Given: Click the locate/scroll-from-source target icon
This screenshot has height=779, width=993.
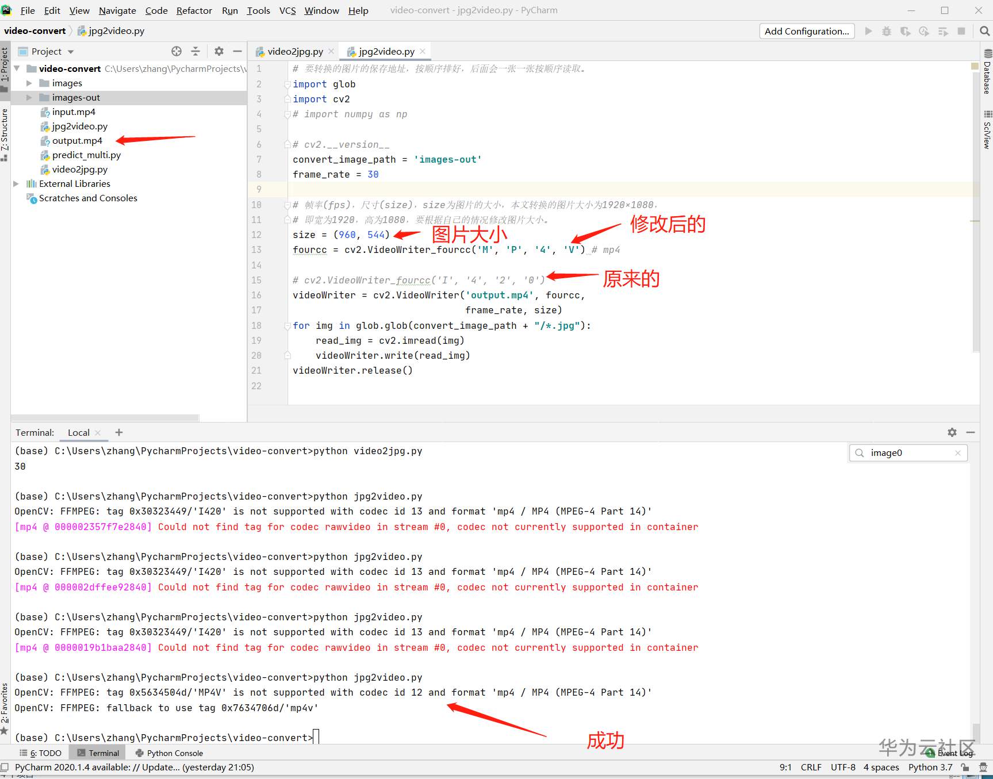Looking at the screenshot, I should click(177, 51).
